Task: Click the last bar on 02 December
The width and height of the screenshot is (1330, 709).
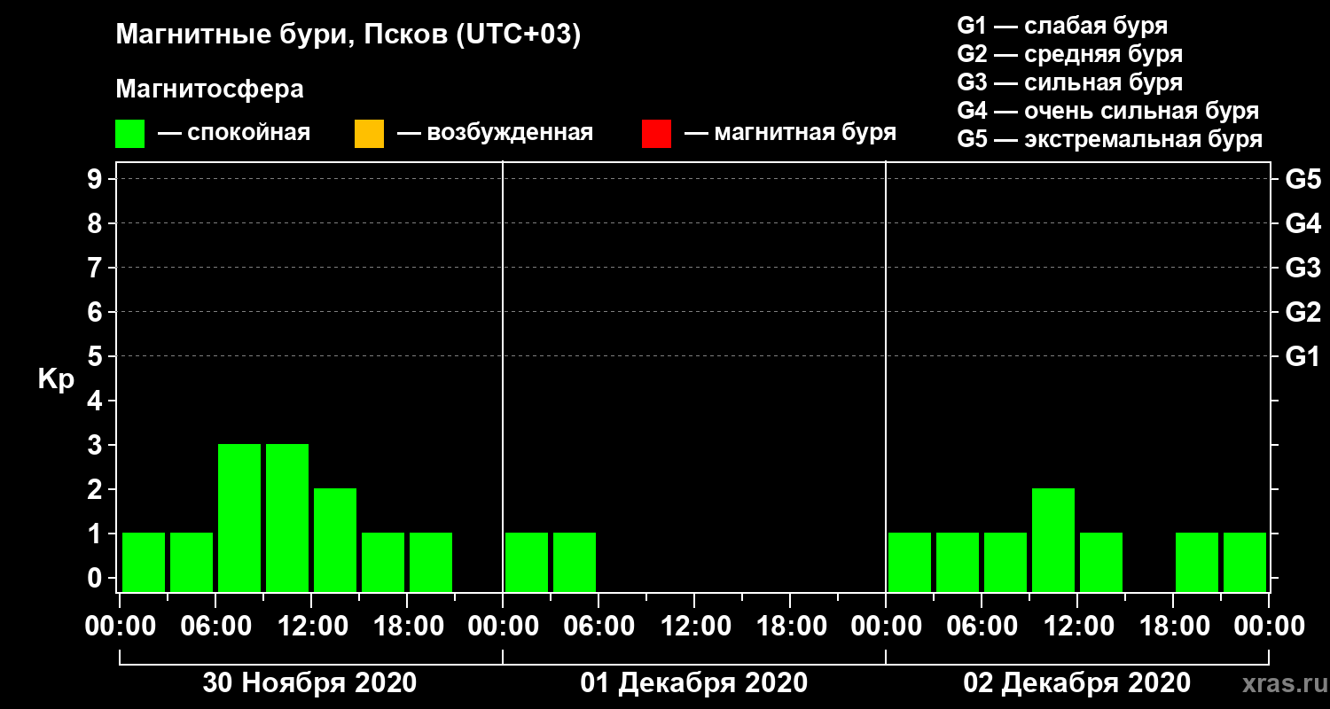Action: pos(1245,562)
